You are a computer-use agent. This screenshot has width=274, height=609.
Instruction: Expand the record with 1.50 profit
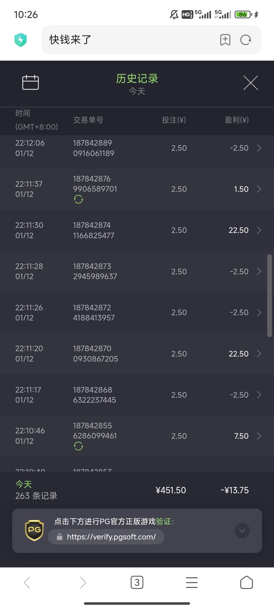[x=259, y=189]
